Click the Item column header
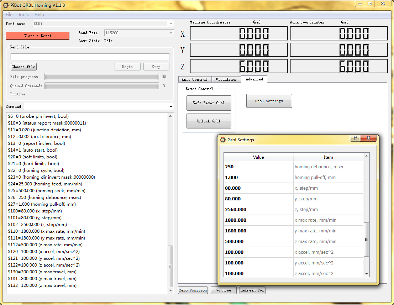Image resolution: width=394 pixels, height=305 pixels. click(x=328, y=157)
